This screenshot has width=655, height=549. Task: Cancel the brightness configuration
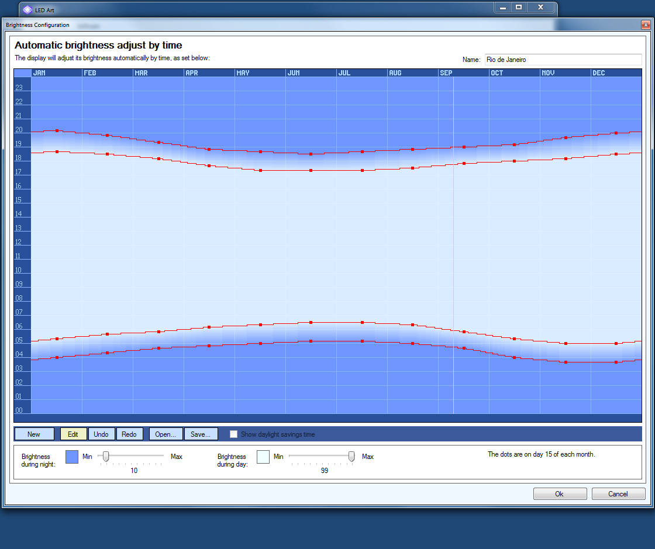click(618, 493)
